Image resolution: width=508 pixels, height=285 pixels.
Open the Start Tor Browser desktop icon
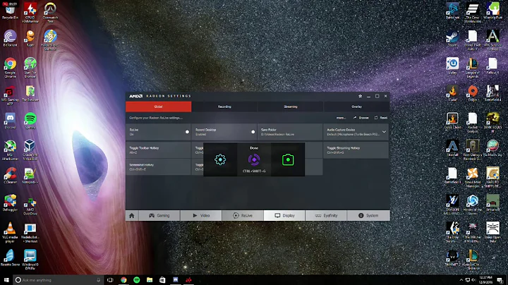(30, 67)
